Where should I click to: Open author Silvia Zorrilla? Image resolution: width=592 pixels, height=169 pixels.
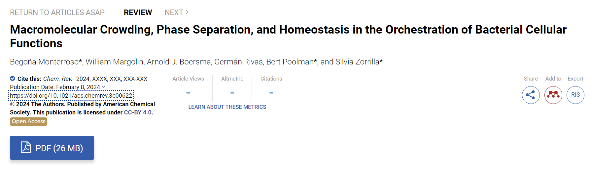click(x=357, y=62)
